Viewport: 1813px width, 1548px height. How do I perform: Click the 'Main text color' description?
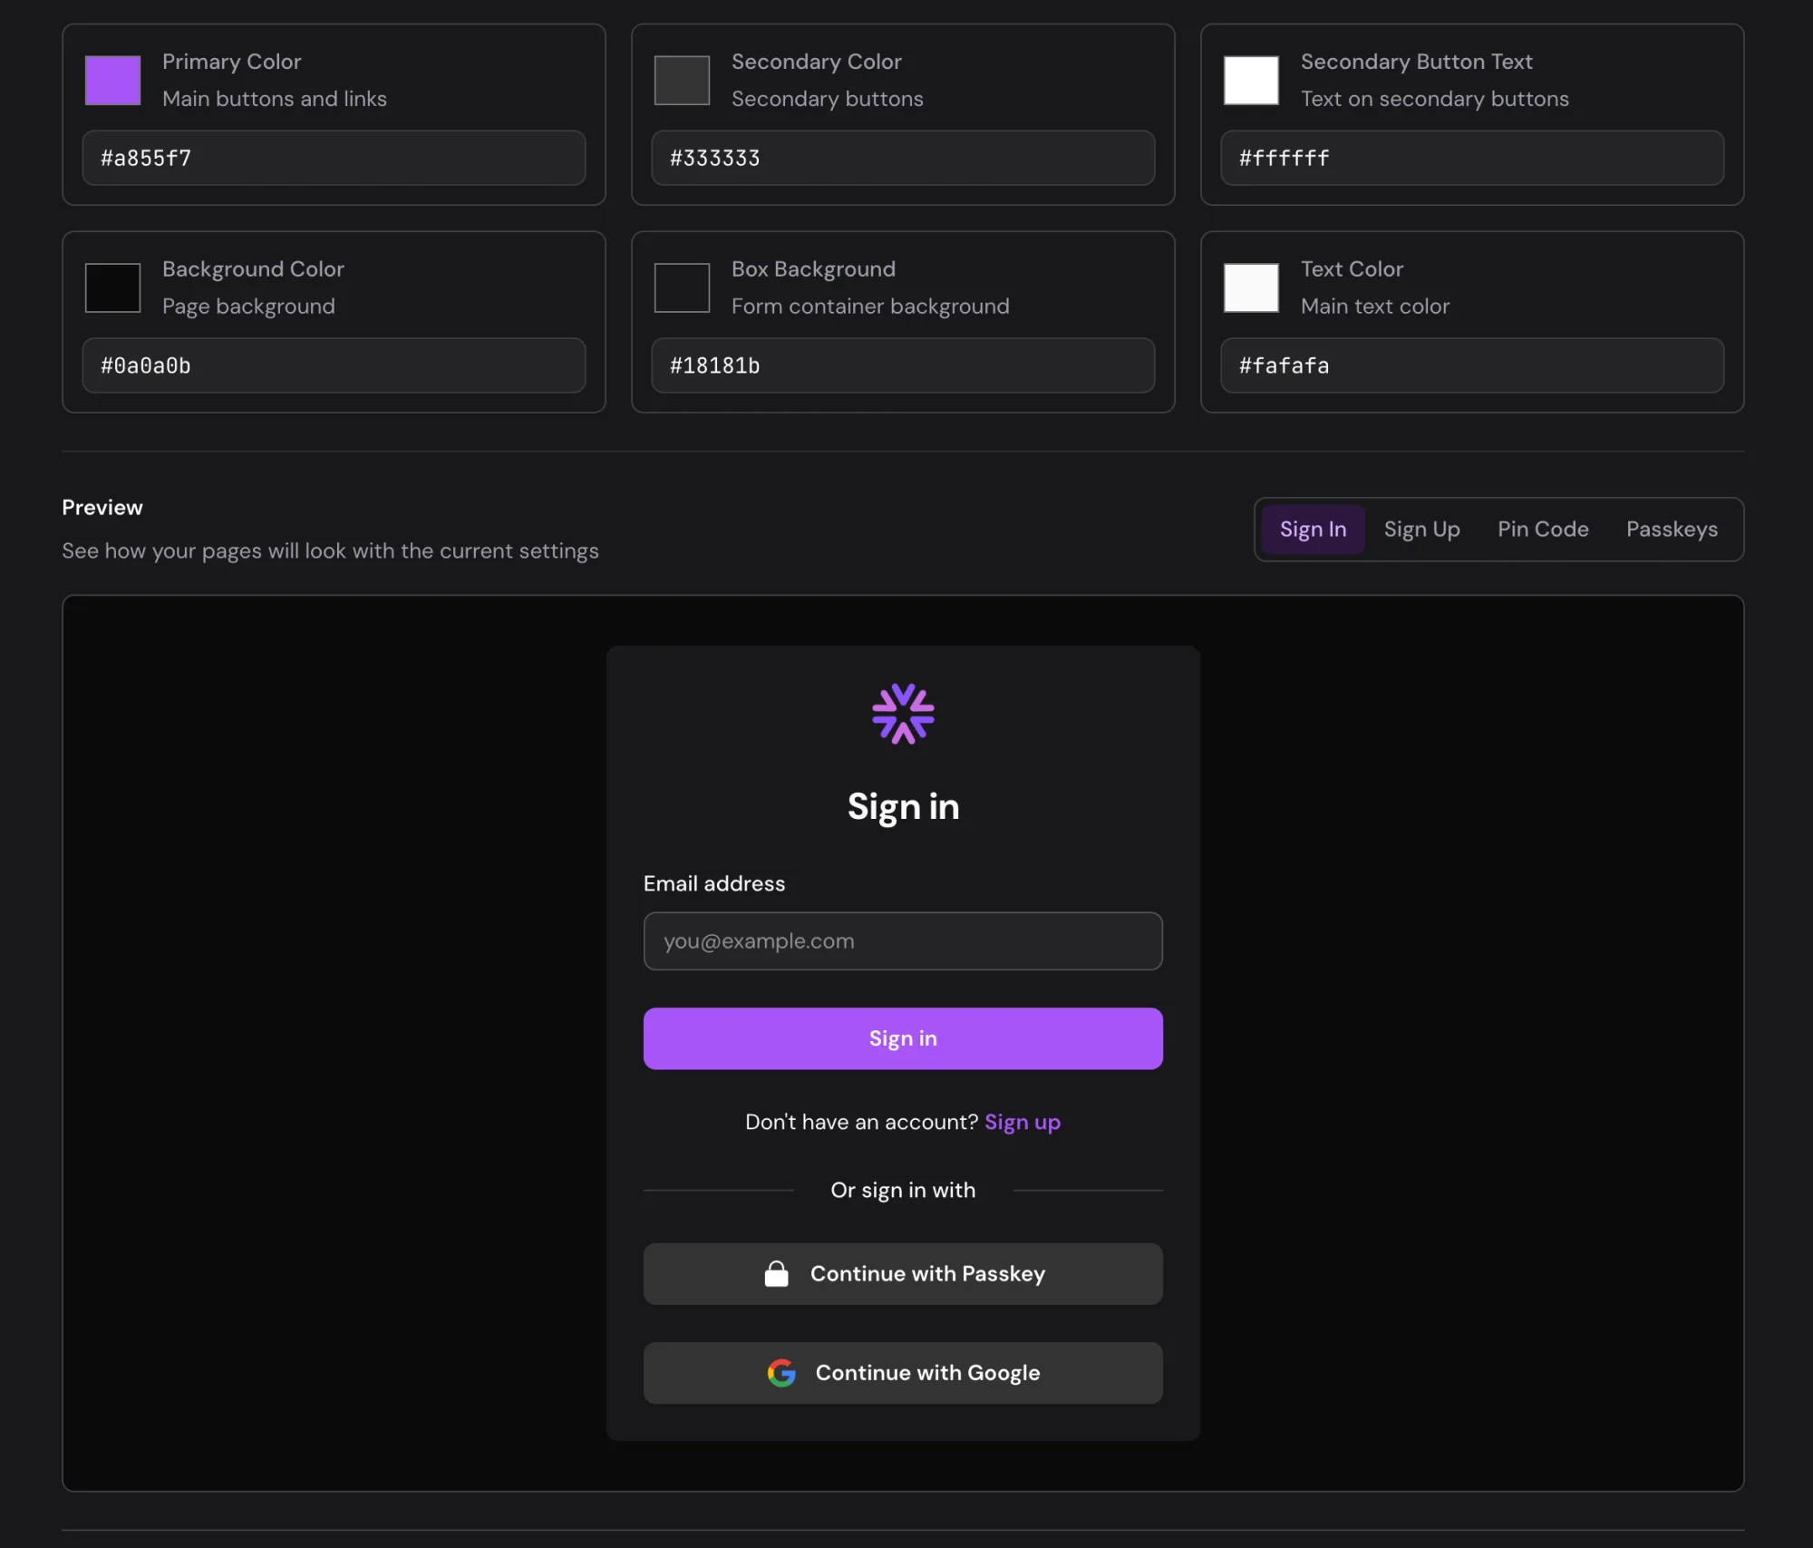[x=1375, y=307]
